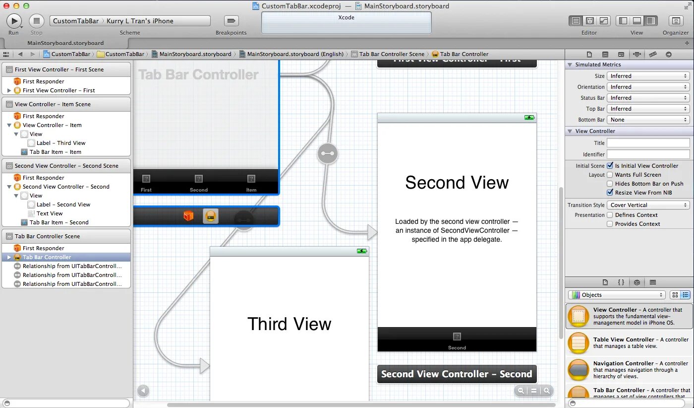The image size is (694, 408).
Task: Toggle the document outline arrow button
Action: [143, 391]
